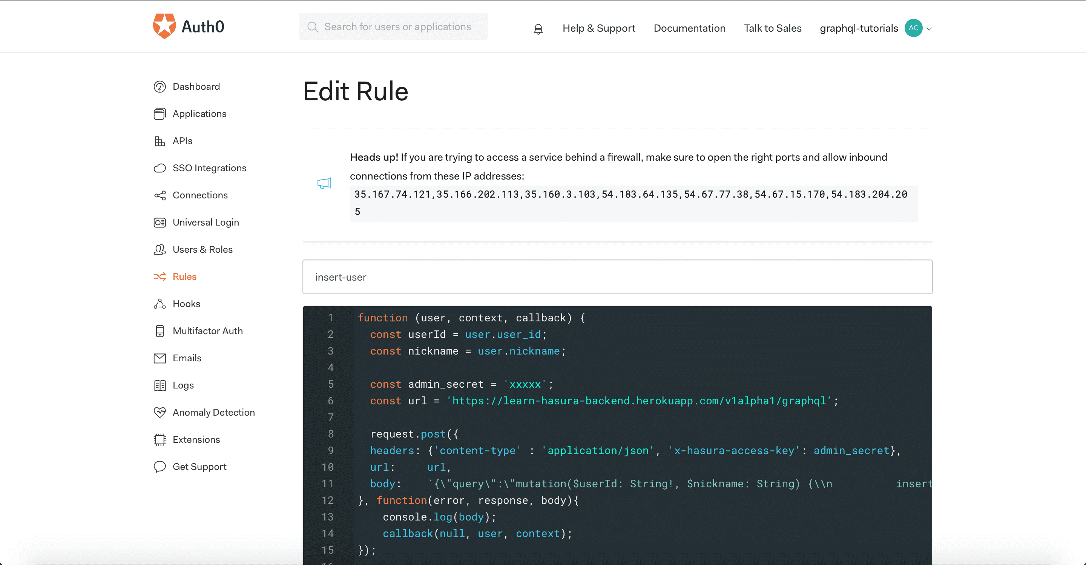Open the Documentation menu item
Viewport: 1086px width, 565px height.
[x=689, y=28]
